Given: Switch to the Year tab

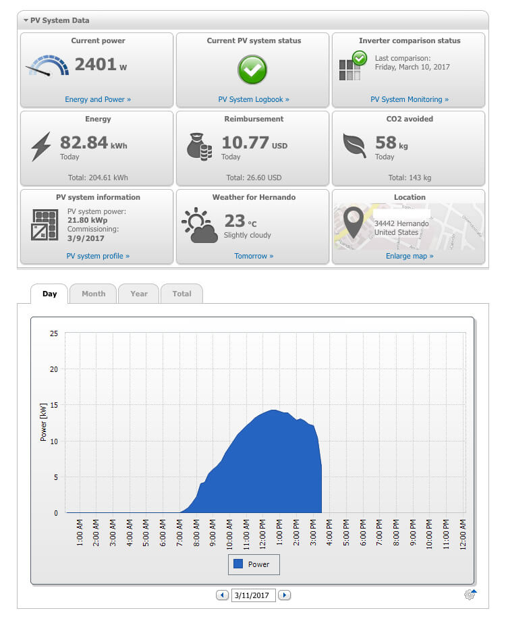Looking at the screenshot, I should tap(139, 294).
